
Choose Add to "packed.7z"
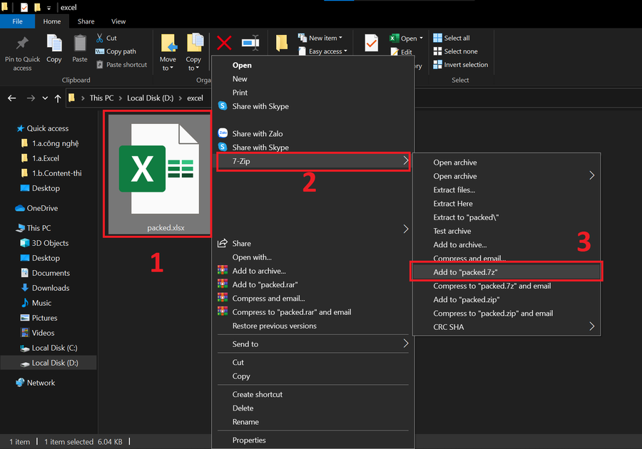(506, 272)
